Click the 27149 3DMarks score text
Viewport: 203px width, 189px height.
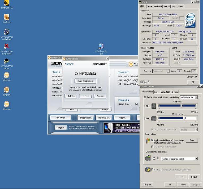point(85,73)
